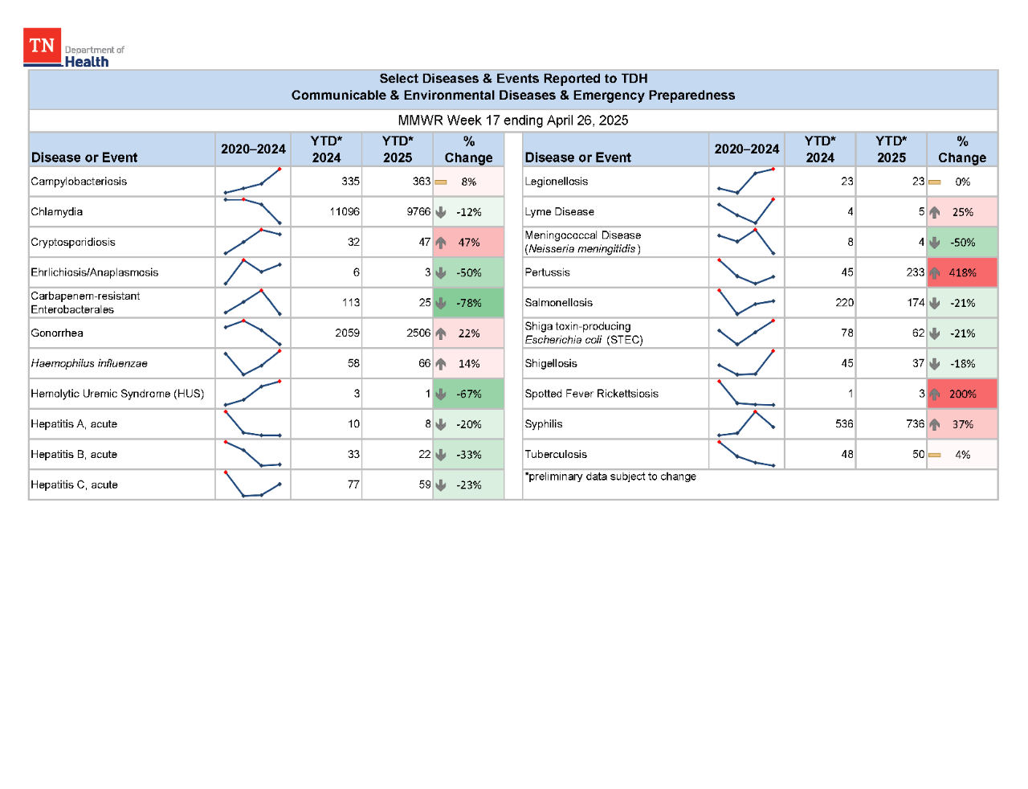The image size is (1028, 789).
Task: Select the green down arrow beside Chlamydia
Action: pyautogui.click(x=442, y=211)
